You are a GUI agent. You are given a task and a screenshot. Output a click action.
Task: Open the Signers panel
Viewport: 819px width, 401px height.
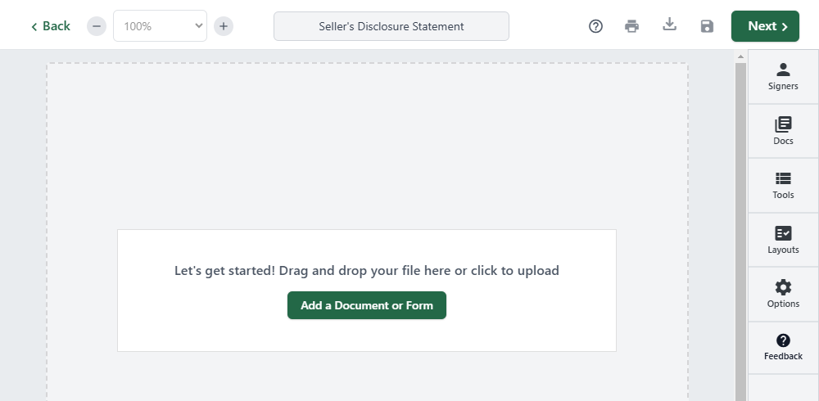[x=783, y=76]
